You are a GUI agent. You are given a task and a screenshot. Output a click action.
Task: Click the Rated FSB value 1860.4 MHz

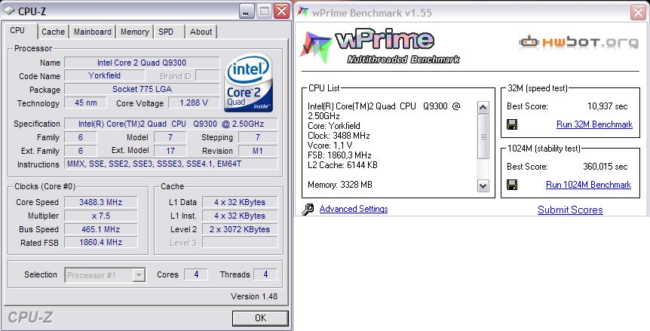[101, 242]
